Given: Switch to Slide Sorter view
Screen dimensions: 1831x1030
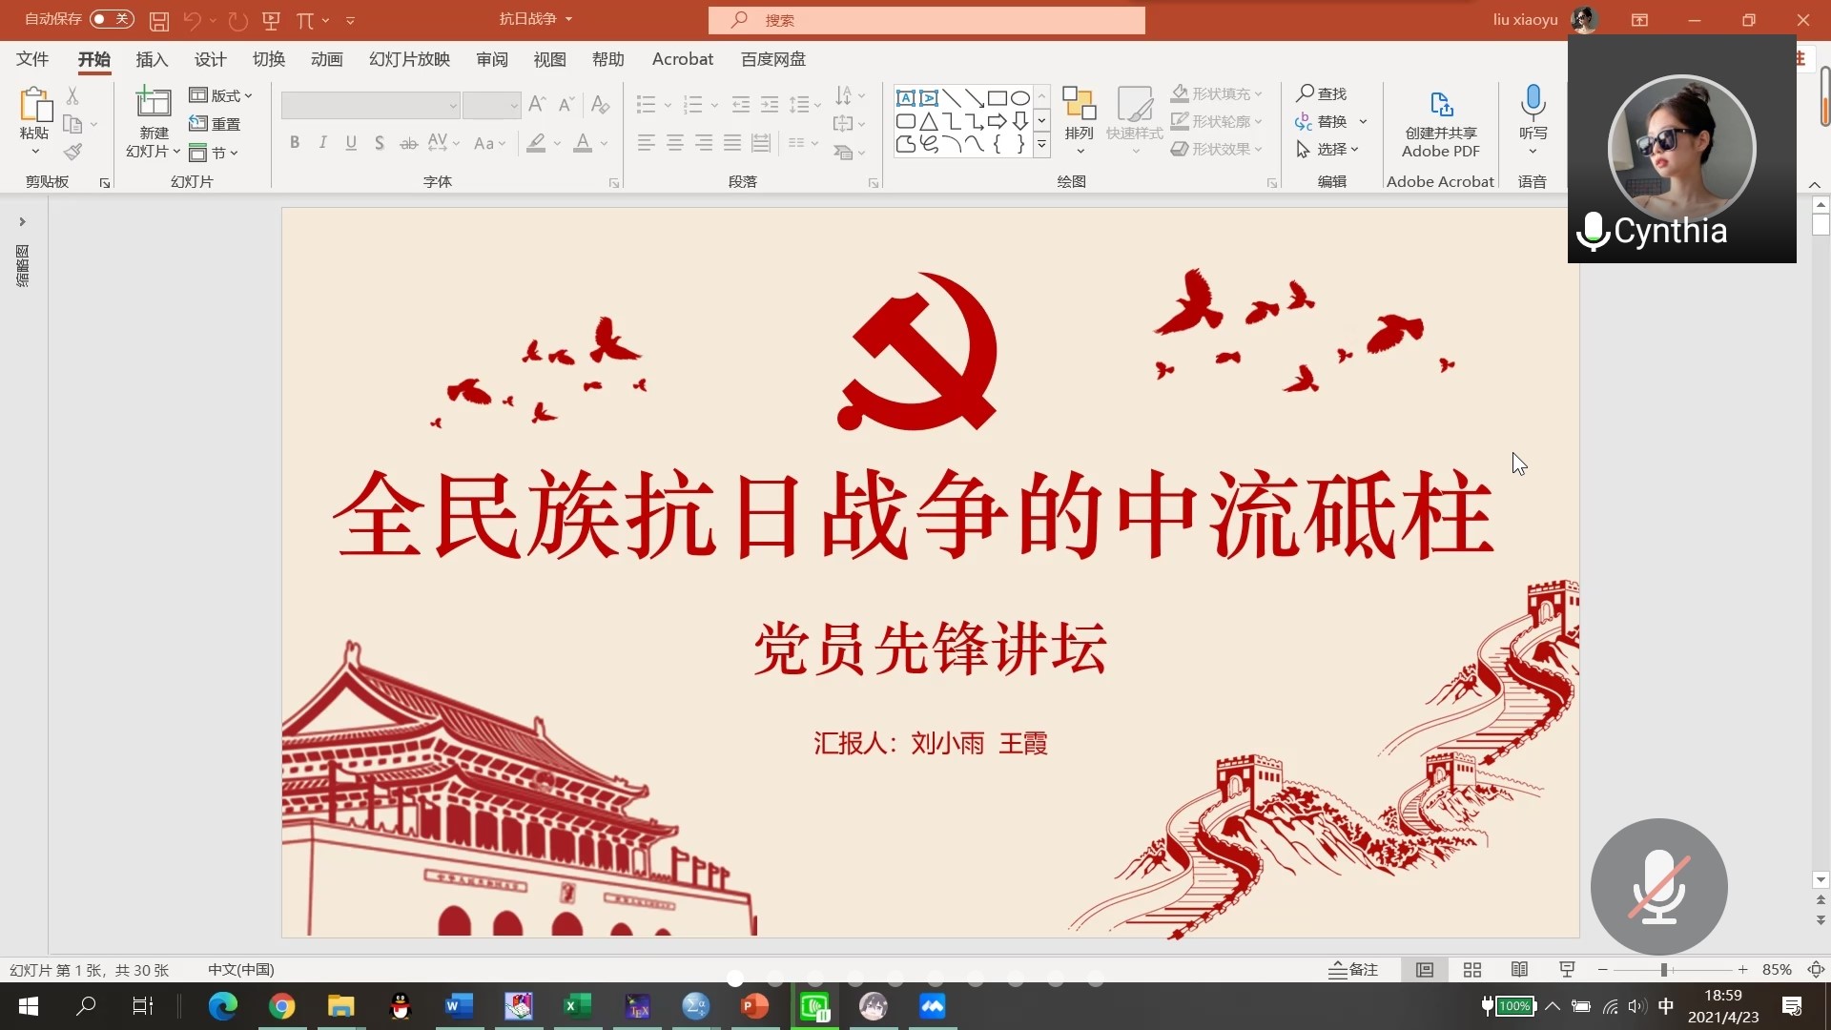Looking at the screenshot, I should [x=1471, y=970].
